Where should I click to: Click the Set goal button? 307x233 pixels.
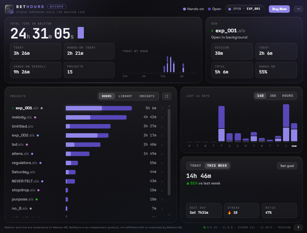[287, 166]
